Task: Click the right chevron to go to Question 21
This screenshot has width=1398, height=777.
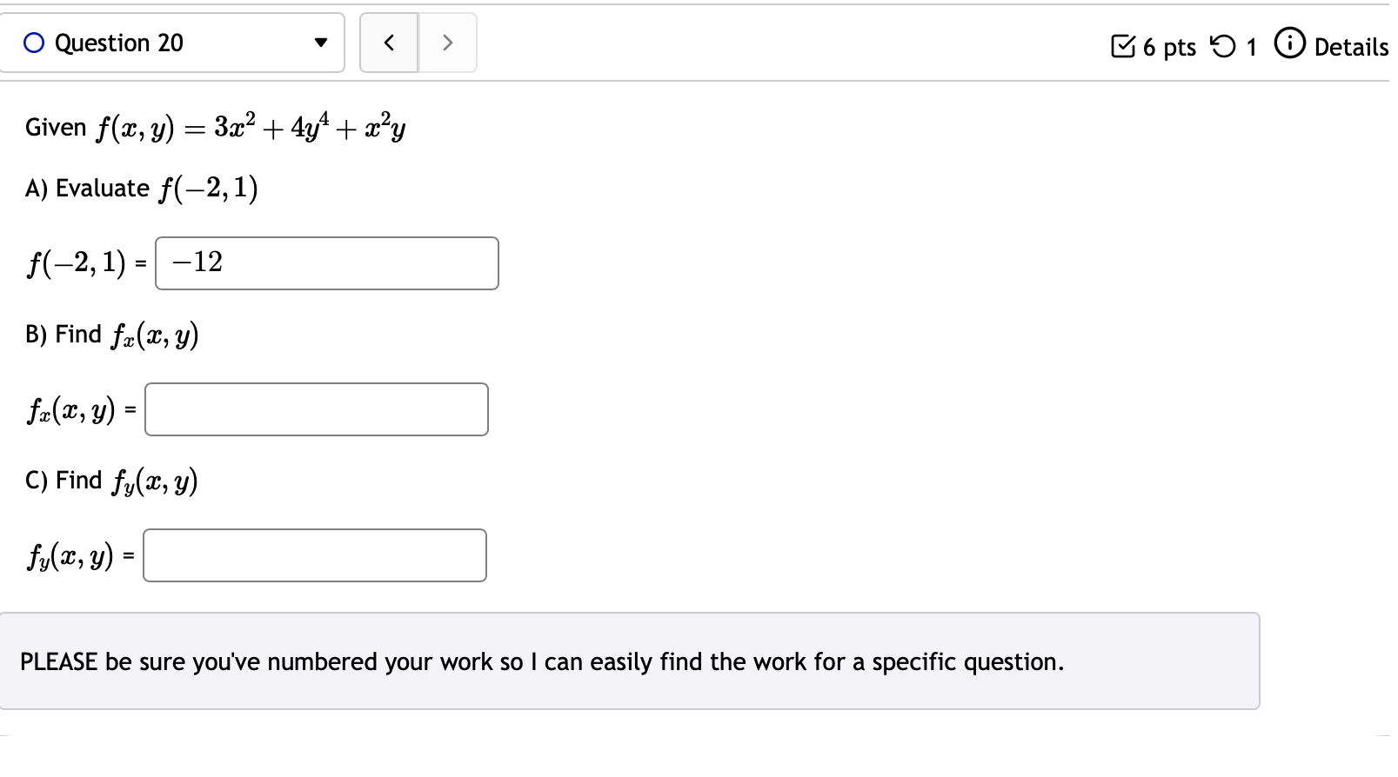Action: point(446,42)
